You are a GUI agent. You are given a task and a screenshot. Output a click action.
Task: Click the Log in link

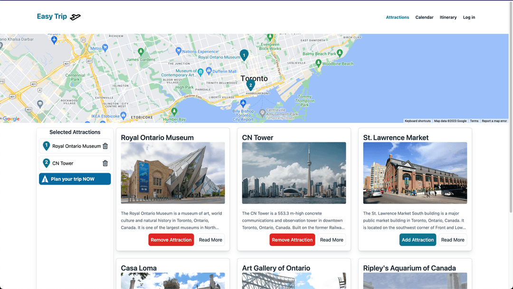point(469,18)
